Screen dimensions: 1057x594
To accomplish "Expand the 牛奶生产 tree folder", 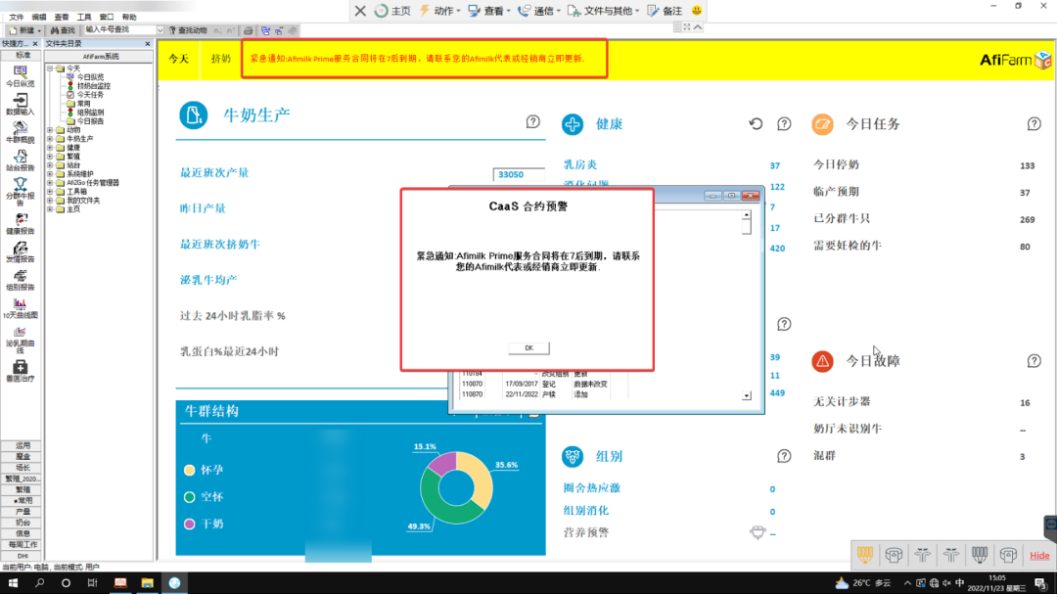I will 50,139.
